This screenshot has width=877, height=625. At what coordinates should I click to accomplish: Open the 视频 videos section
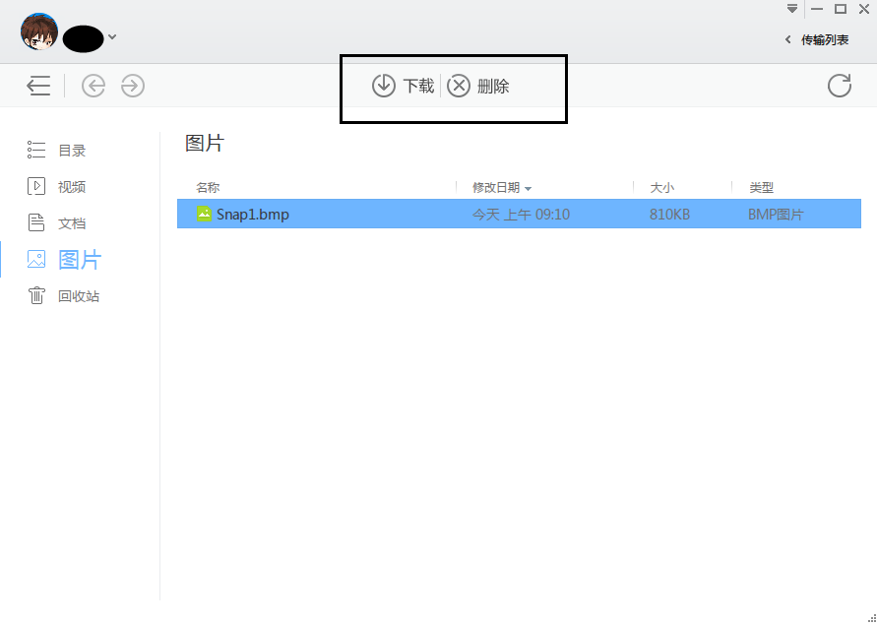tap(56, 186)
